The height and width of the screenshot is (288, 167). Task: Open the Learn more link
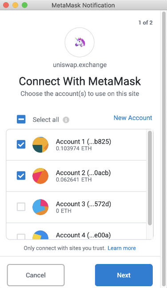click(x=122, y=248)
